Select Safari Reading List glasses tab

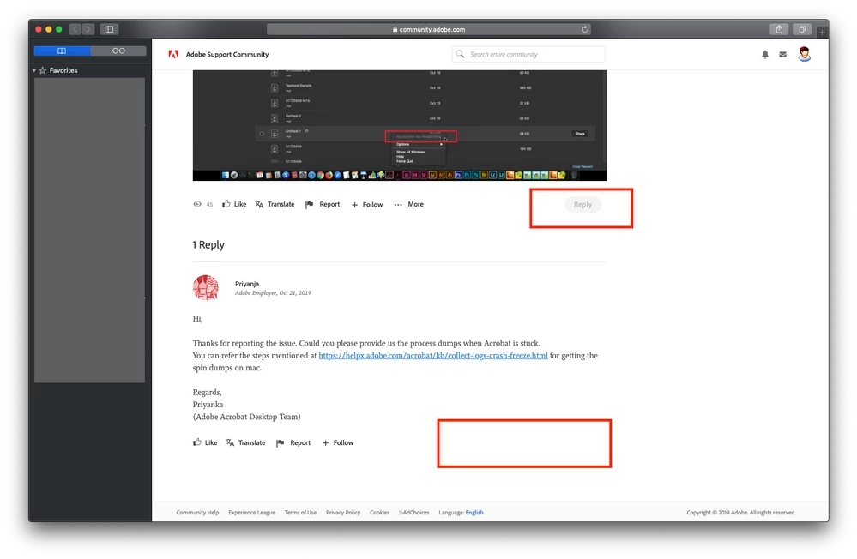[x=118, y=51]
